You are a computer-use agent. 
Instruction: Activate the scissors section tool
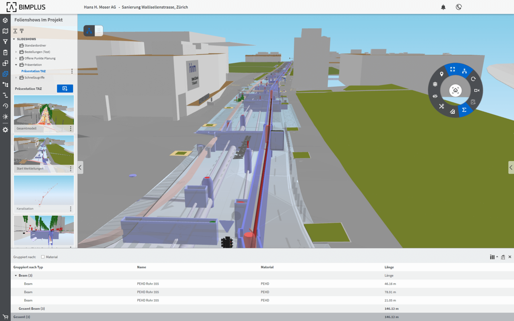click(x=441, y=106)
